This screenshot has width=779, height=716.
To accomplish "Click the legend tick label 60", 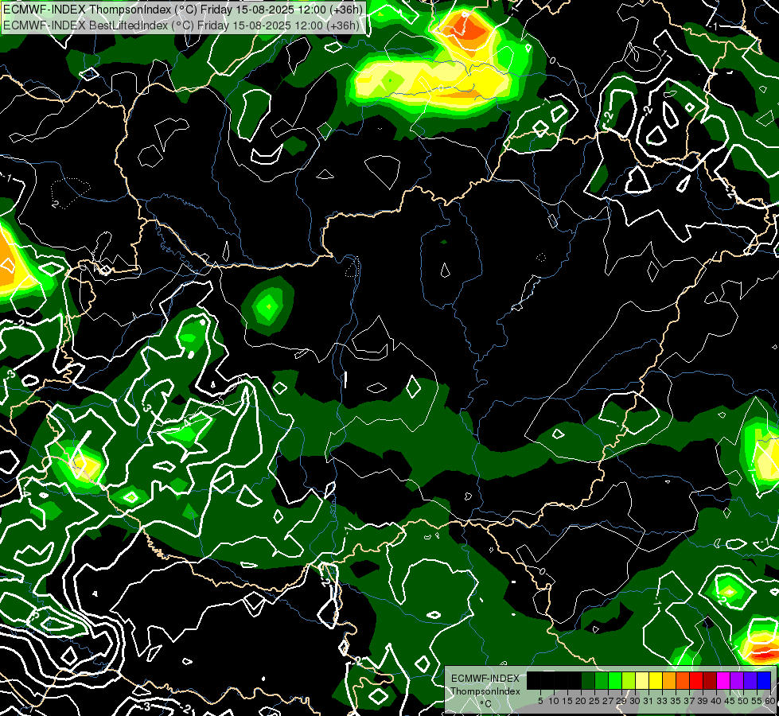I will pos(770,701).
